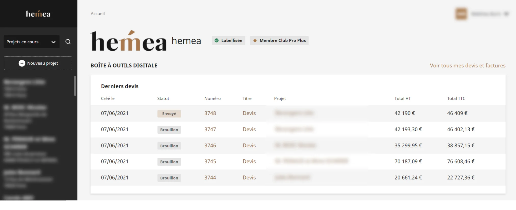Click the 'Projet' column header
Screen dimensions: 516x210
tap(280, 99)
